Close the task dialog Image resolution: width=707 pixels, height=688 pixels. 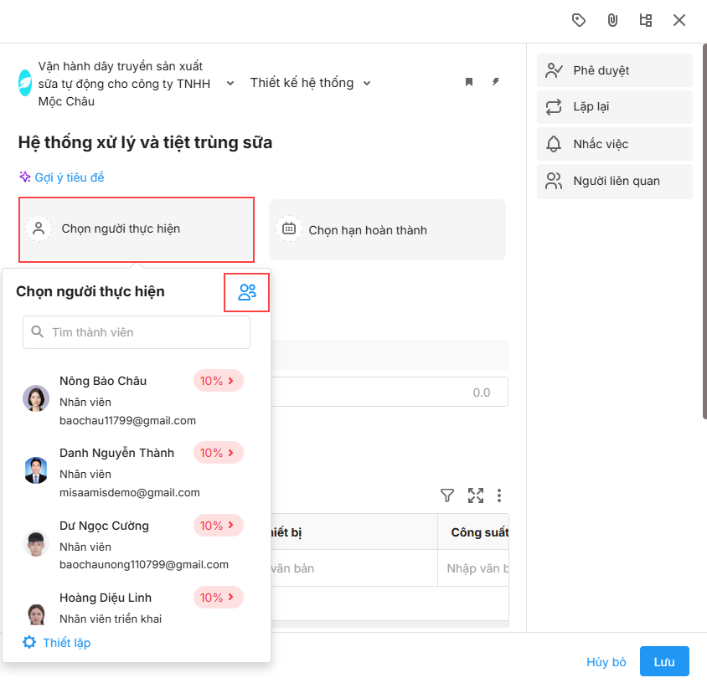[x=679, y=20]
